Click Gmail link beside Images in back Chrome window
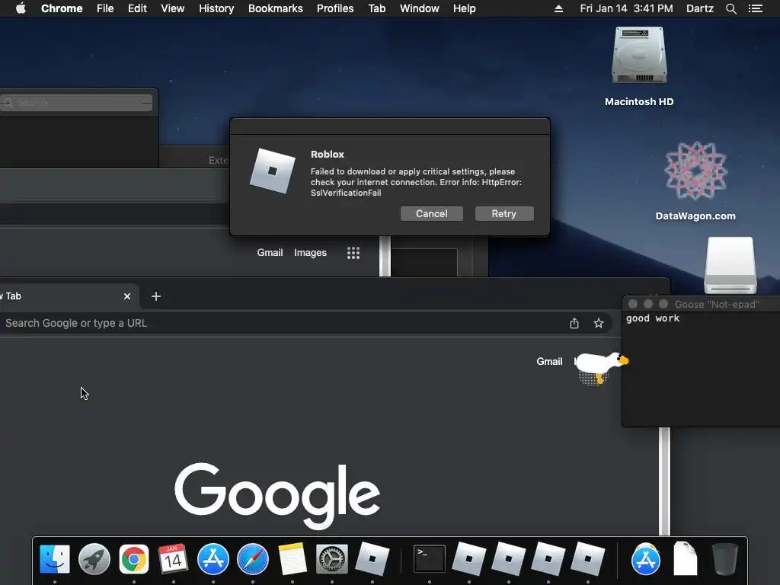 [270, 253]
